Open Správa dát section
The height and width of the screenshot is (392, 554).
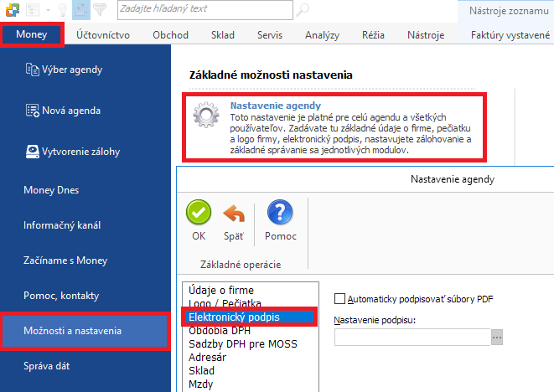pyautogui.click(x=46, y=366)
